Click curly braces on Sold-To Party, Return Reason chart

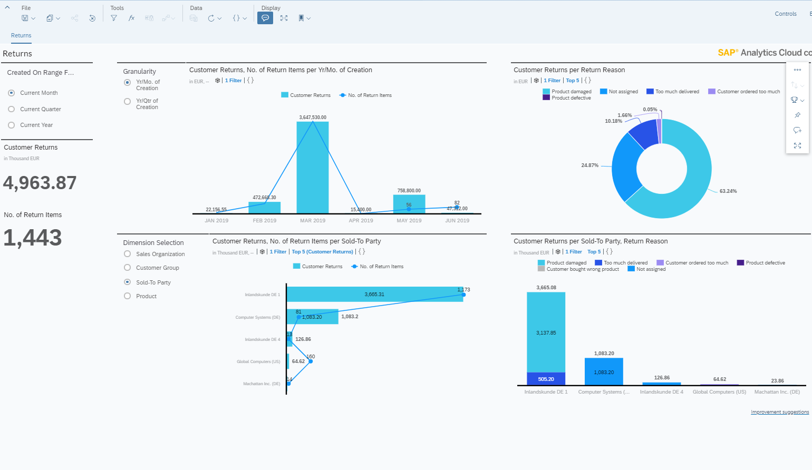[x=609, y=252]
